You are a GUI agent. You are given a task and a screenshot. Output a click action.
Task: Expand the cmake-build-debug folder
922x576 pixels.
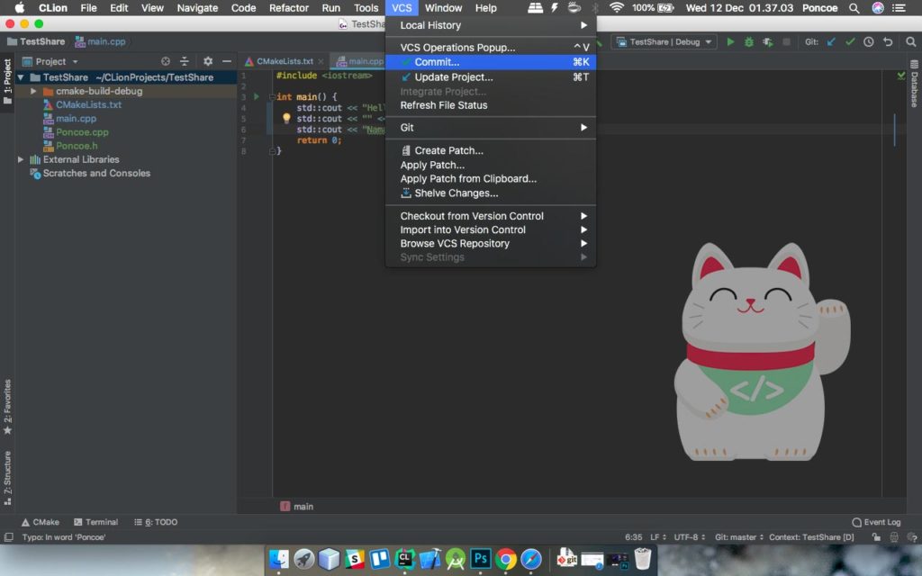pyautogui.click(x=33, y=91)
